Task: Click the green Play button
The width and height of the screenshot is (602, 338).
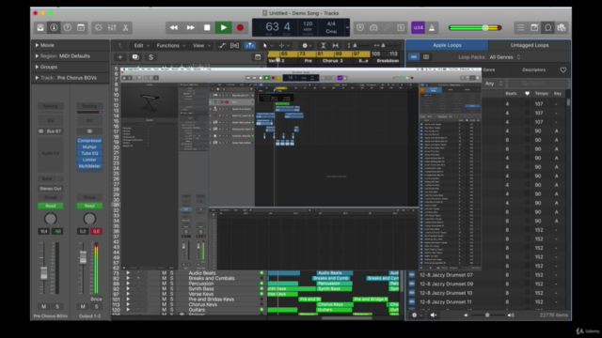Action: (x=224, y=27)
